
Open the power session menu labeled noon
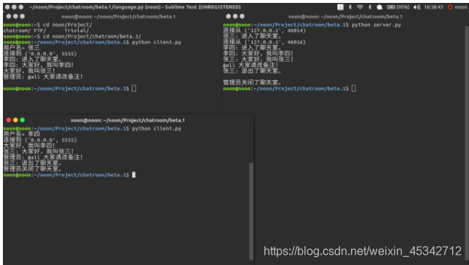click(457, 7)
